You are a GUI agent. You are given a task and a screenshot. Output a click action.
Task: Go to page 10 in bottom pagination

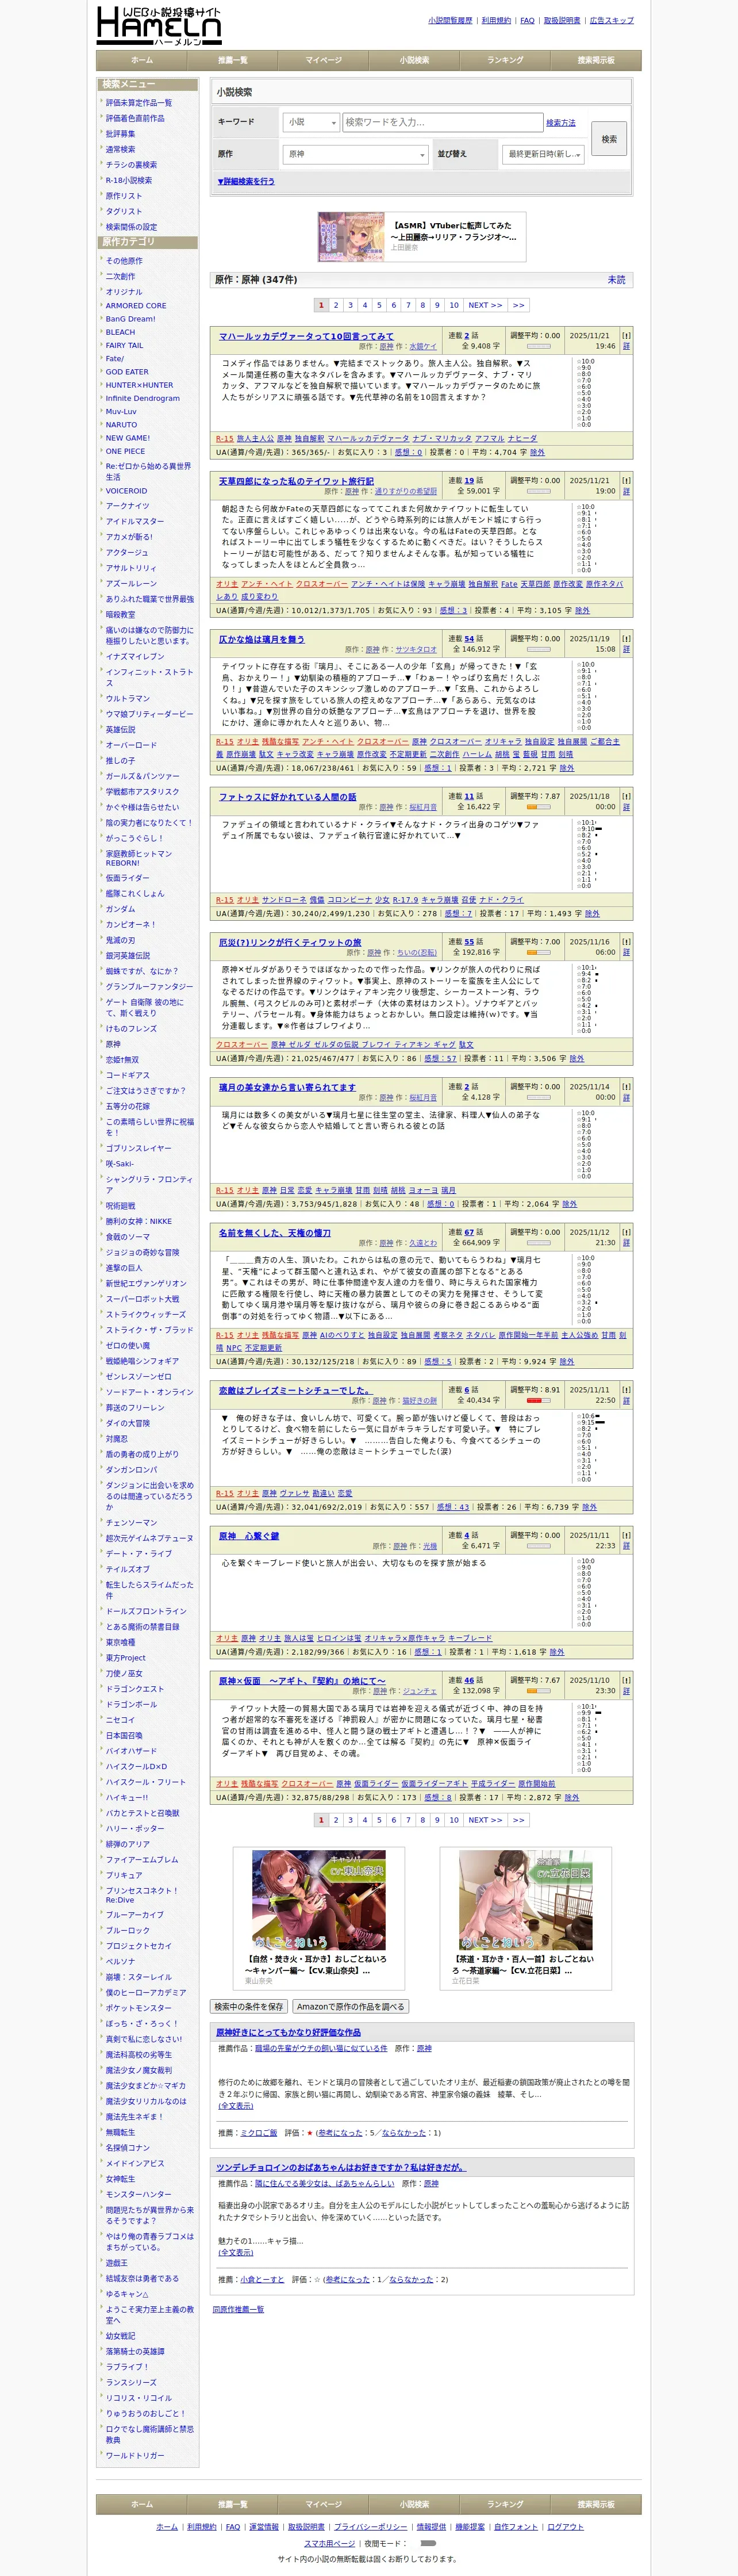(454, 1820)
